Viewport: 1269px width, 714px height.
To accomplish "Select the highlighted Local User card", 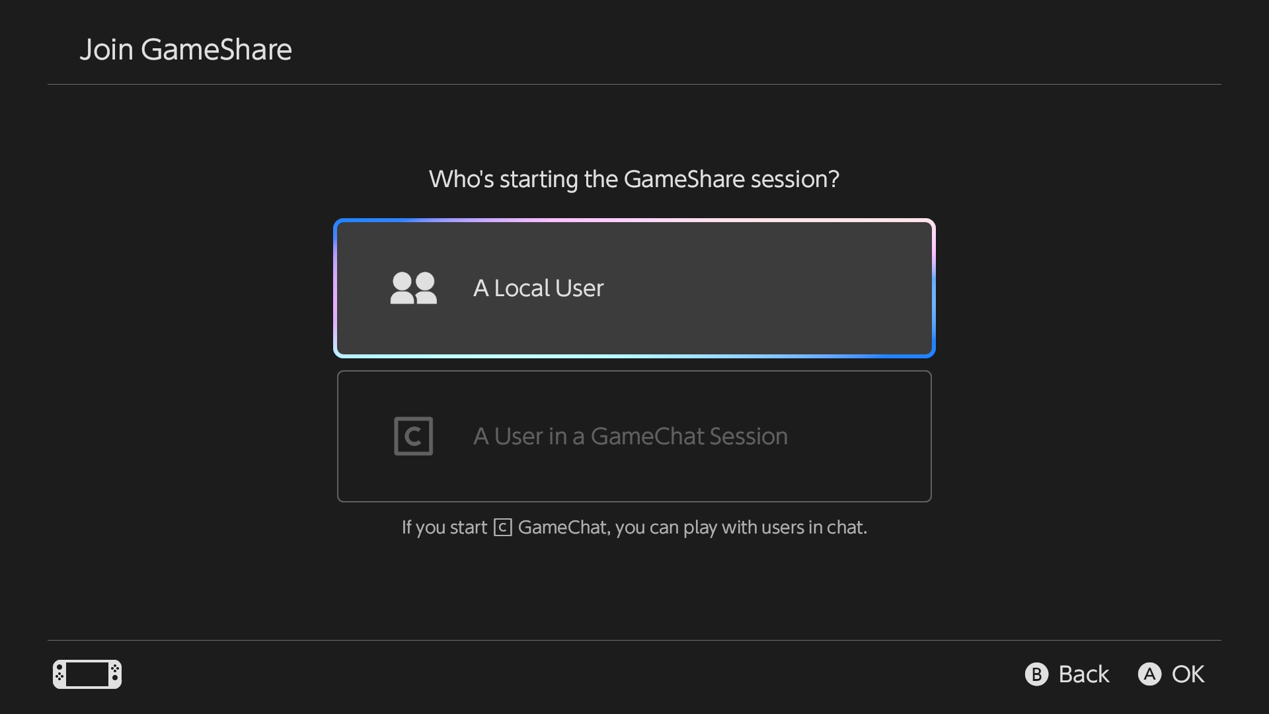I will click(x=634, y=288).
